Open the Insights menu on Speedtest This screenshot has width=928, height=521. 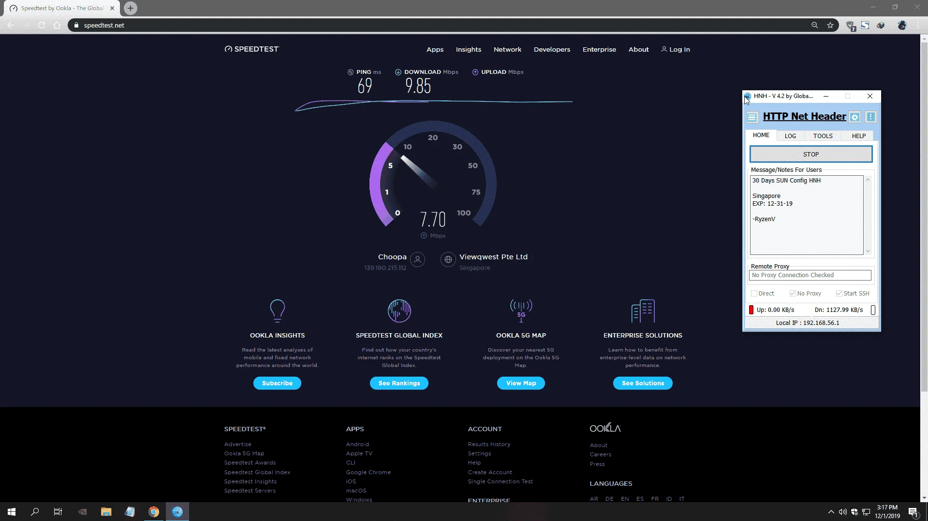[x=468, y=49]
